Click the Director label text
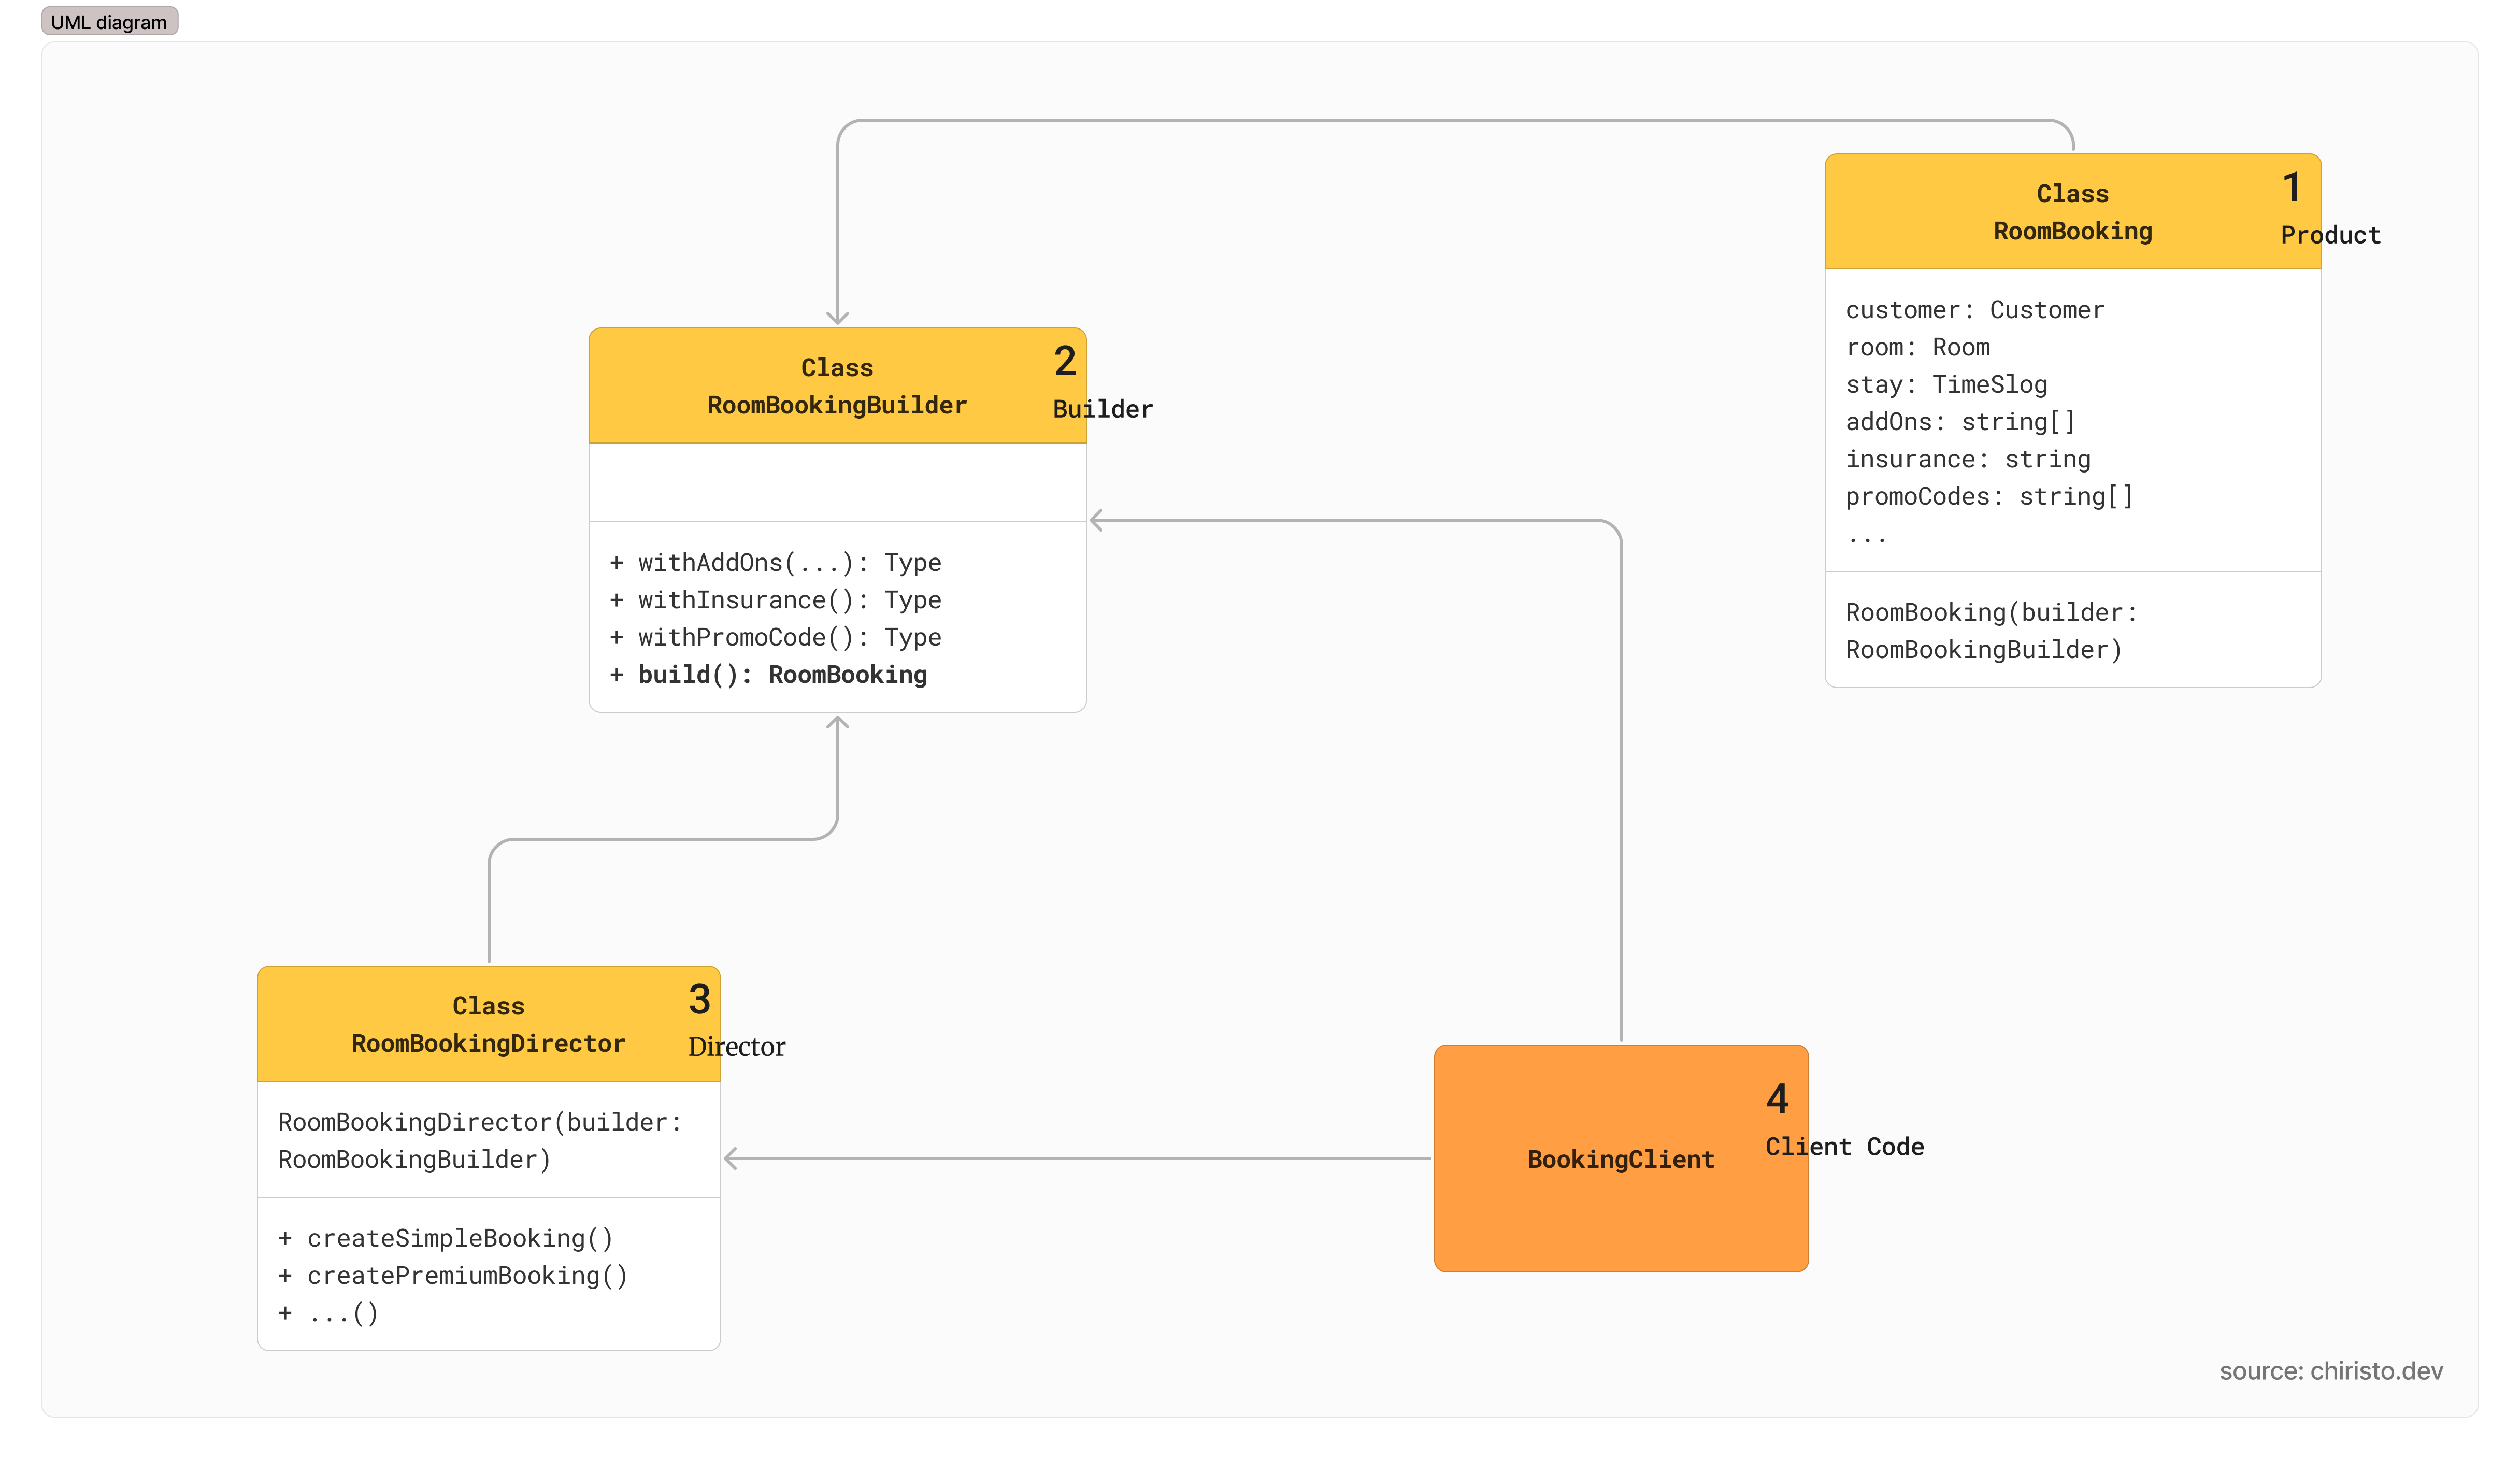 coord(736,1047)
